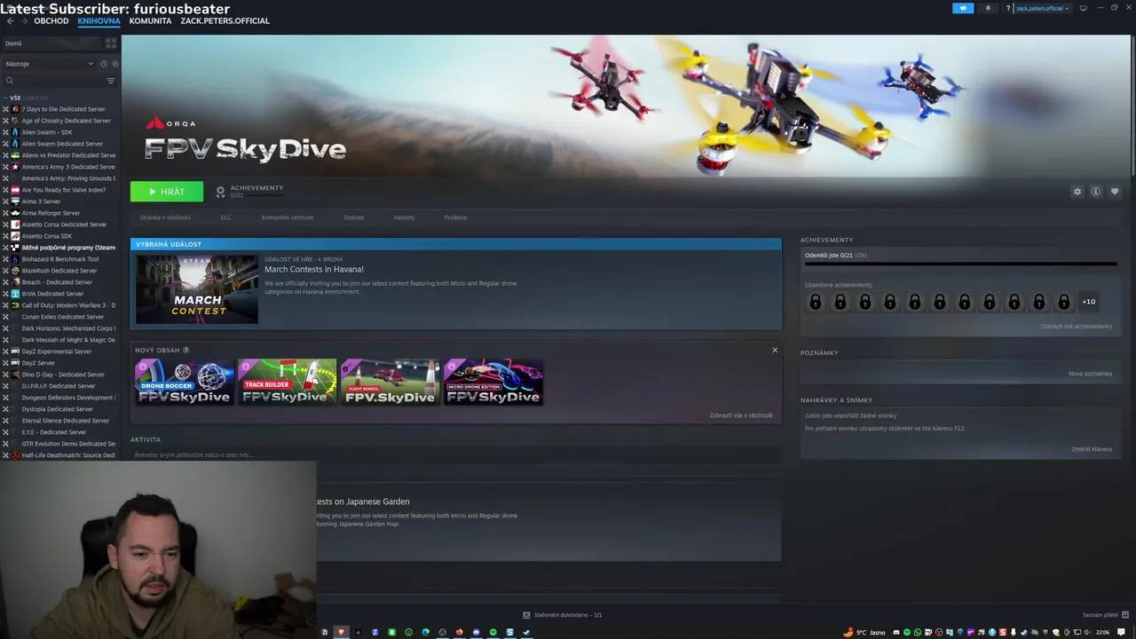Open March Contests in Havana! event title
Screen dimensions: 1136x639
point(314,269)
